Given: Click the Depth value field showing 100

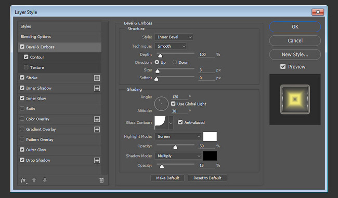Looking at the screenshot, I should pos(207,54).
